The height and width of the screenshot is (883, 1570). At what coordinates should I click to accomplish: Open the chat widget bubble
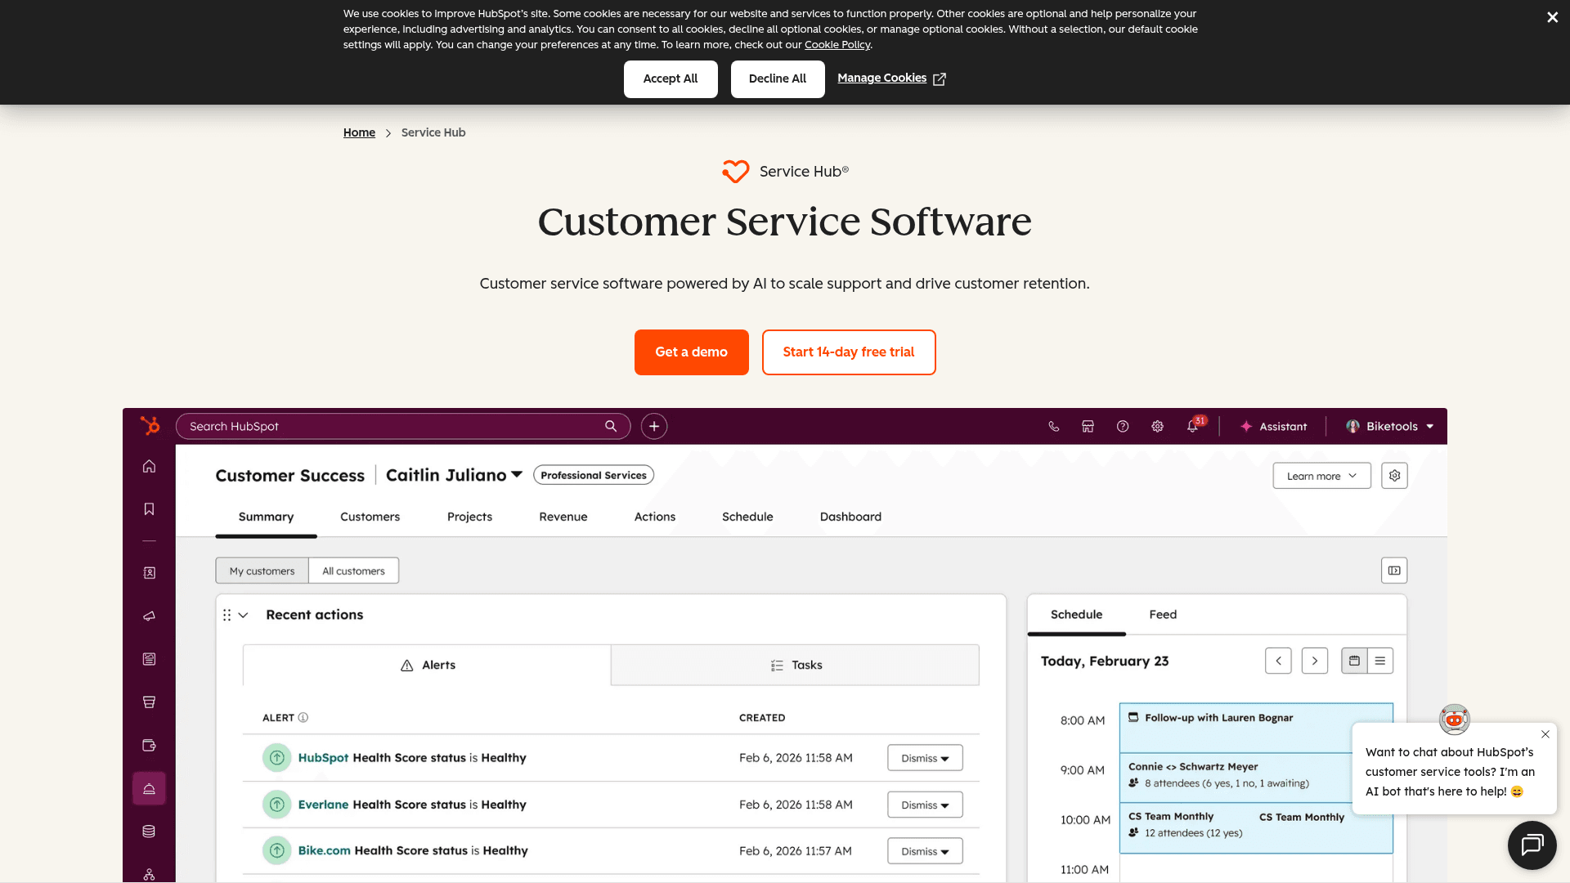1532,845
